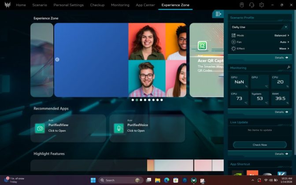Open the PurifiedVoice microphone app icon
Screen dimensions: 296x185
(x=118, y=128)
